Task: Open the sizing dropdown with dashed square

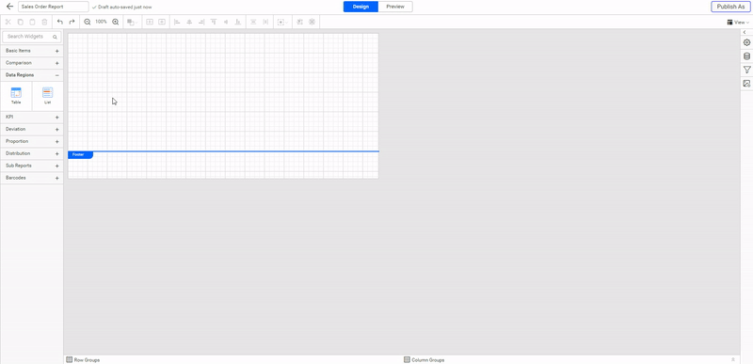Action: coord(281,22)
